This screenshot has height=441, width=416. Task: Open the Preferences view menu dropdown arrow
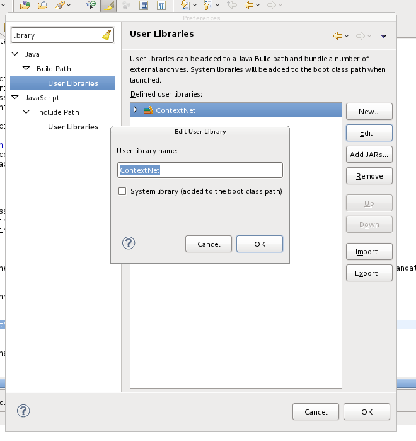[x=384, y=36]
